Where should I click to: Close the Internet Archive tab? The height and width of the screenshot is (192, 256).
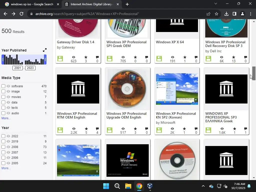pyautogui.click(x=118, y=4)
